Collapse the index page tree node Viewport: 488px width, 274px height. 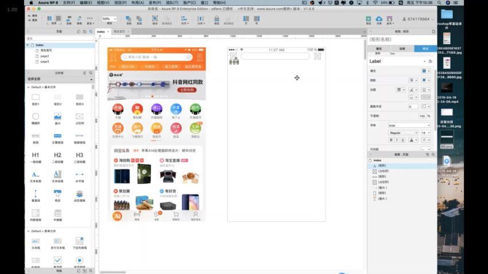(28, 45)
